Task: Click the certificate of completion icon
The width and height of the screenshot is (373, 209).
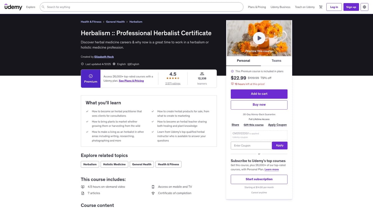Action: 153,193
